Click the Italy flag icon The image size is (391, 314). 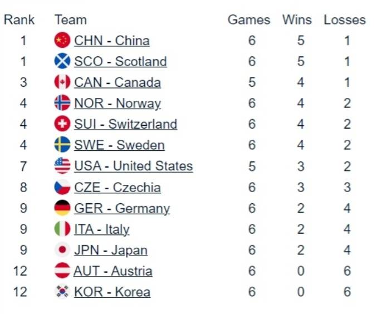(x=62, y=229)
